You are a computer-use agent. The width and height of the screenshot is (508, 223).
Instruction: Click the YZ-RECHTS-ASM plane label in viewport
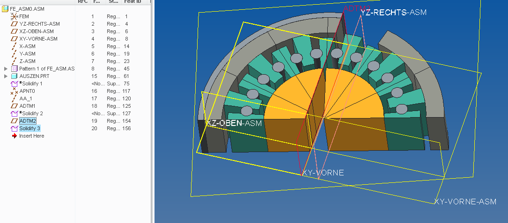(394, 12)
